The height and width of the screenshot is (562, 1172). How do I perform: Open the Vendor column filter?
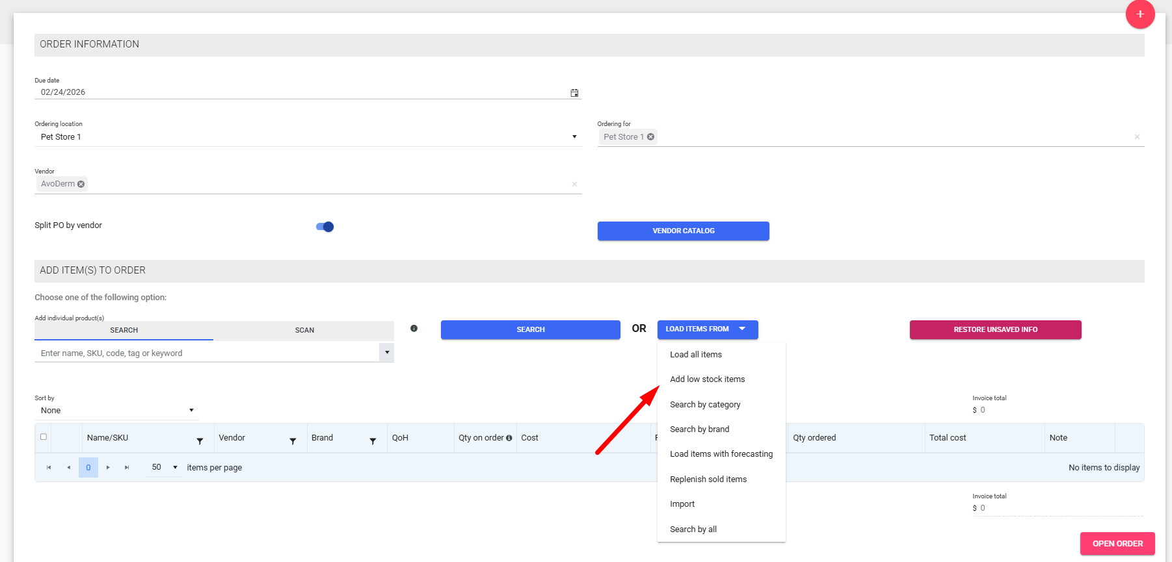(x=293, y=441)
